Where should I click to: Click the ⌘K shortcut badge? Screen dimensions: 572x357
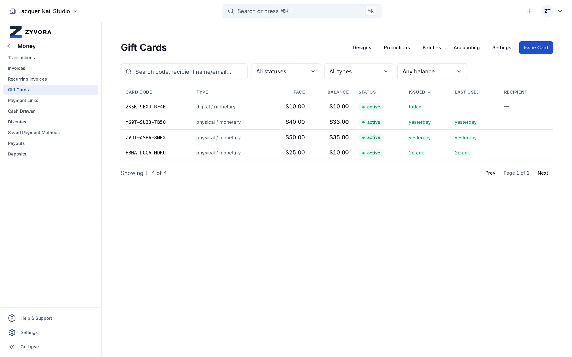coord(370,11)
